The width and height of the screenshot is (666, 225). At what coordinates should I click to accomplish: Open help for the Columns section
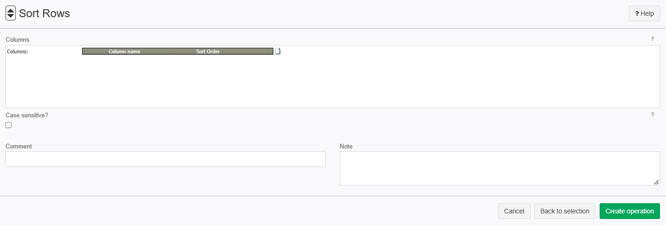pos(652,39)
